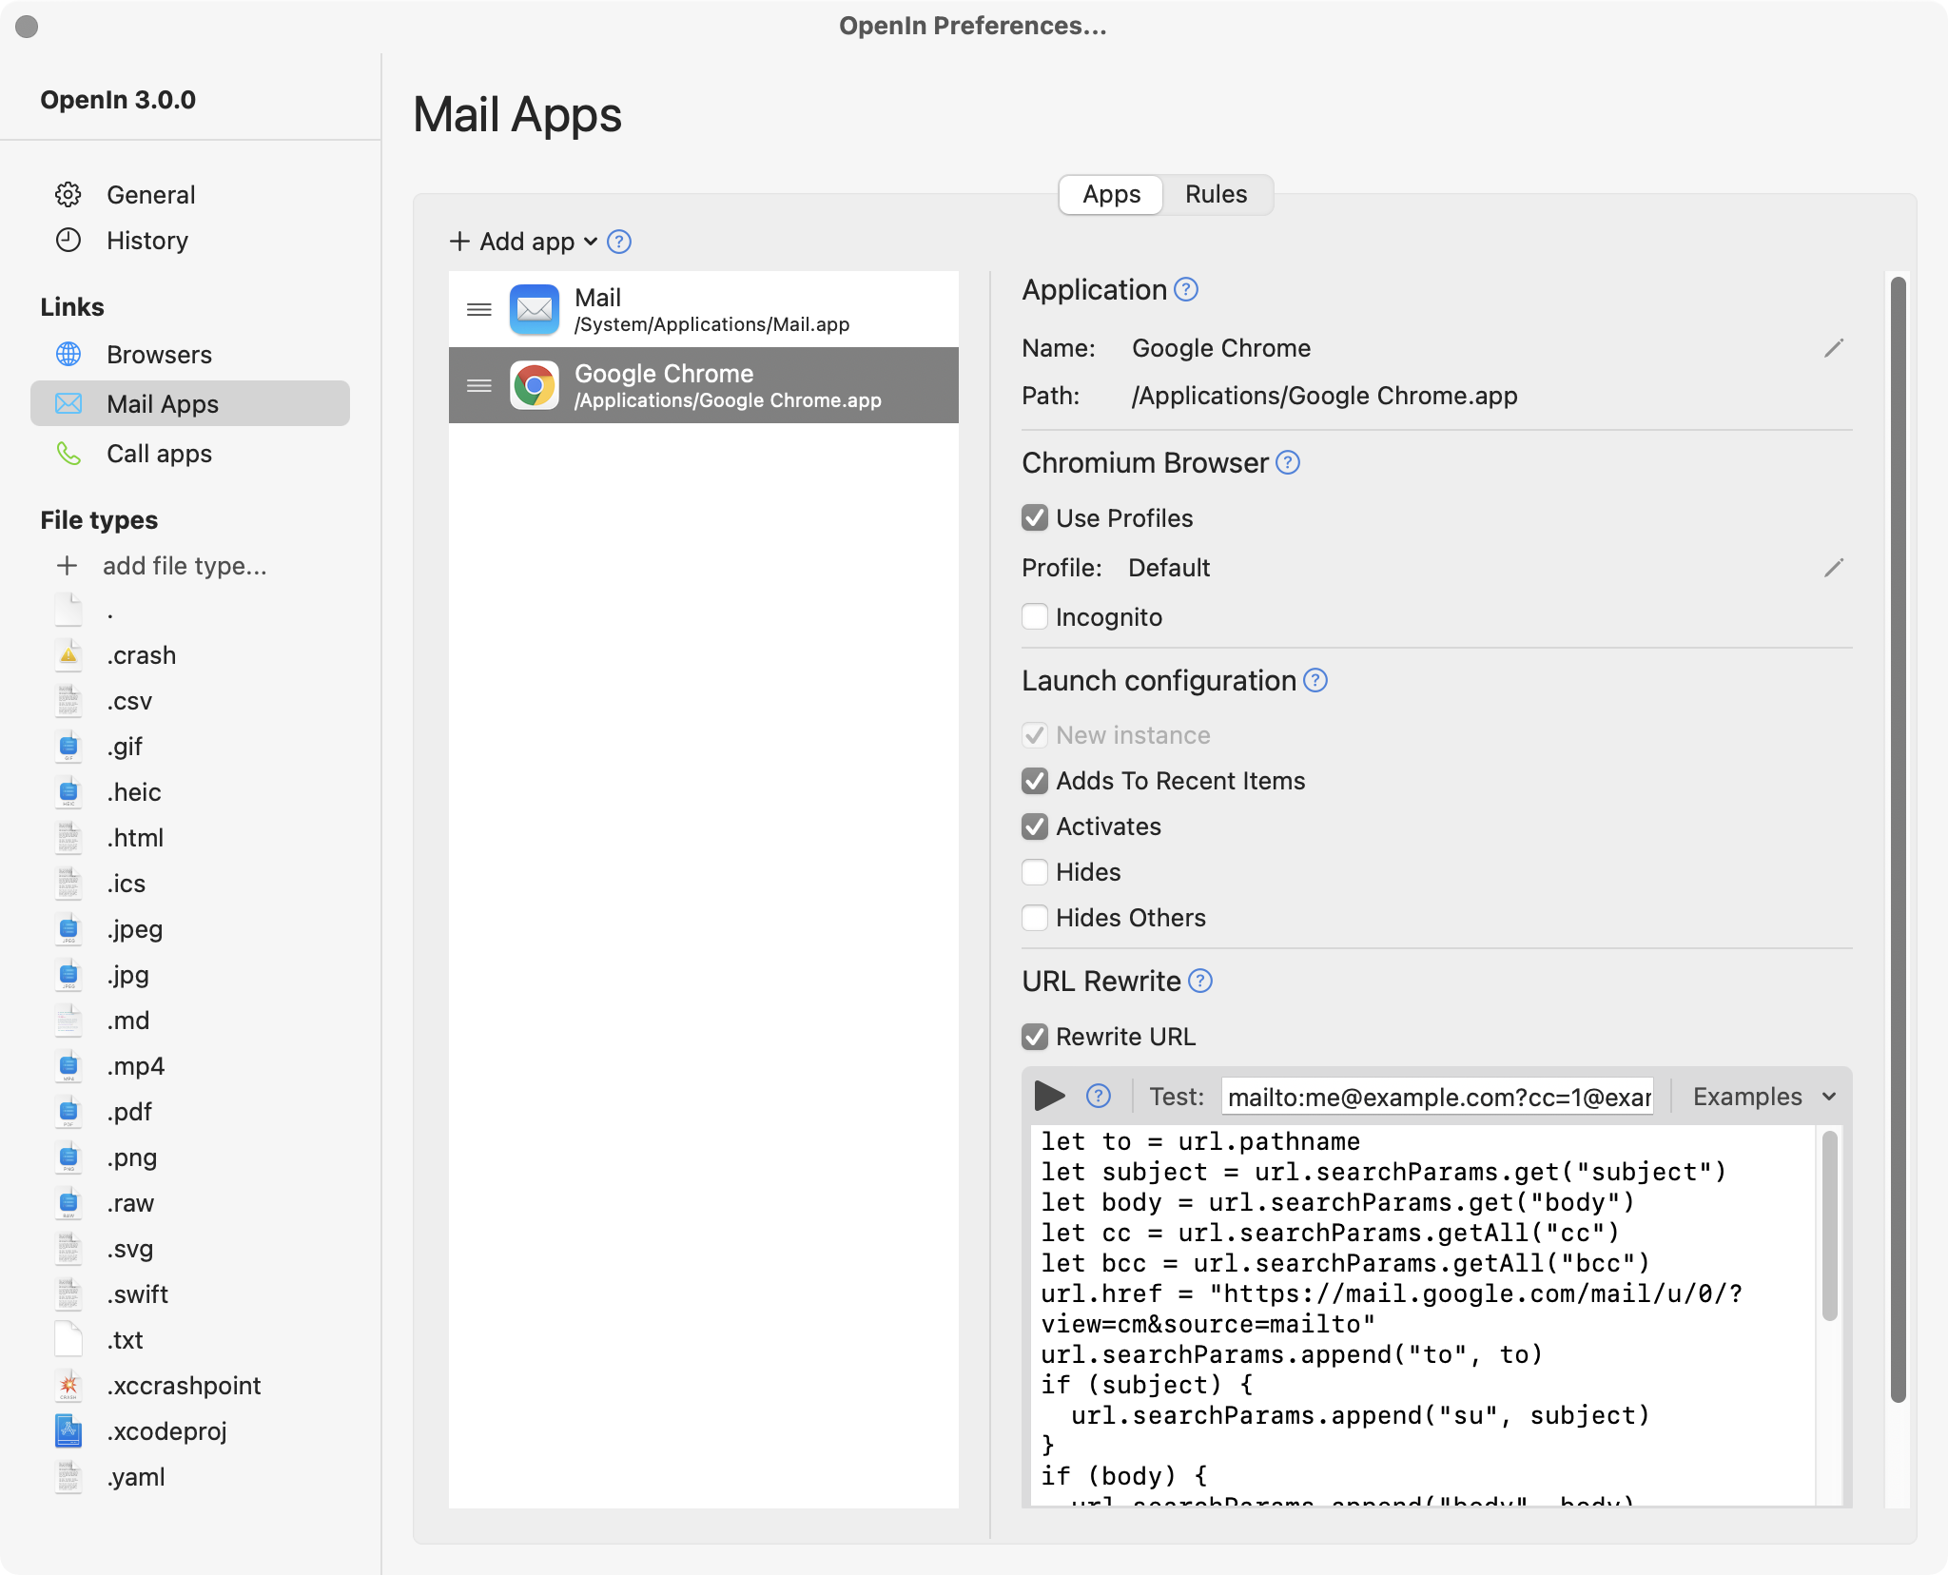Enable Hides Others checkbox
Screen dimensions: 1948x1575
point(1035,917)
